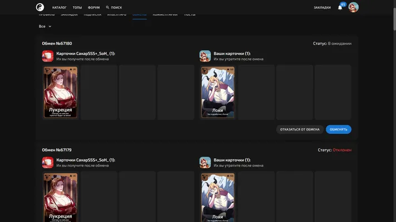Click the Обменять button
396x222 pixels.
[339, 129]
